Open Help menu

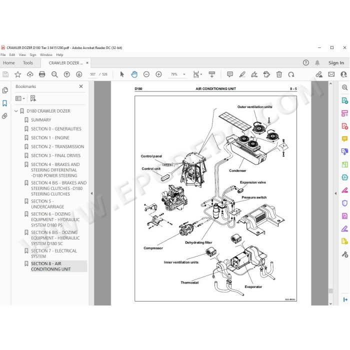59,54
